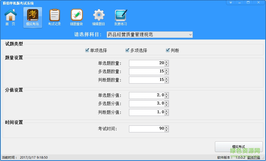The height and width of the screenshot is (161, 266).
Task: Toggle the 多项选择 checkbox
Action: (127, 50)
